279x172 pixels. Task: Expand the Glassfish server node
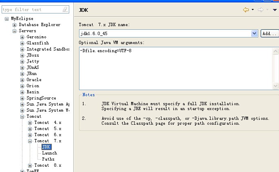22,43
